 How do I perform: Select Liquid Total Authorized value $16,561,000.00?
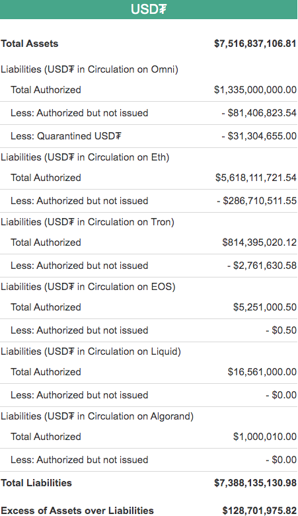point(262,372)
